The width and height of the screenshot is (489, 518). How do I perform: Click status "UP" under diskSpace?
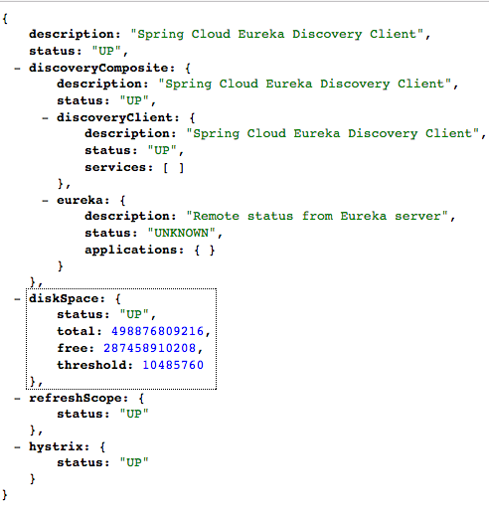[134, 314]
